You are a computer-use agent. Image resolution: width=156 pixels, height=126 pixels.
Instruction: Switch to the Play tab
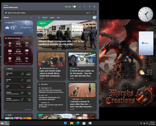coord(58,18)
